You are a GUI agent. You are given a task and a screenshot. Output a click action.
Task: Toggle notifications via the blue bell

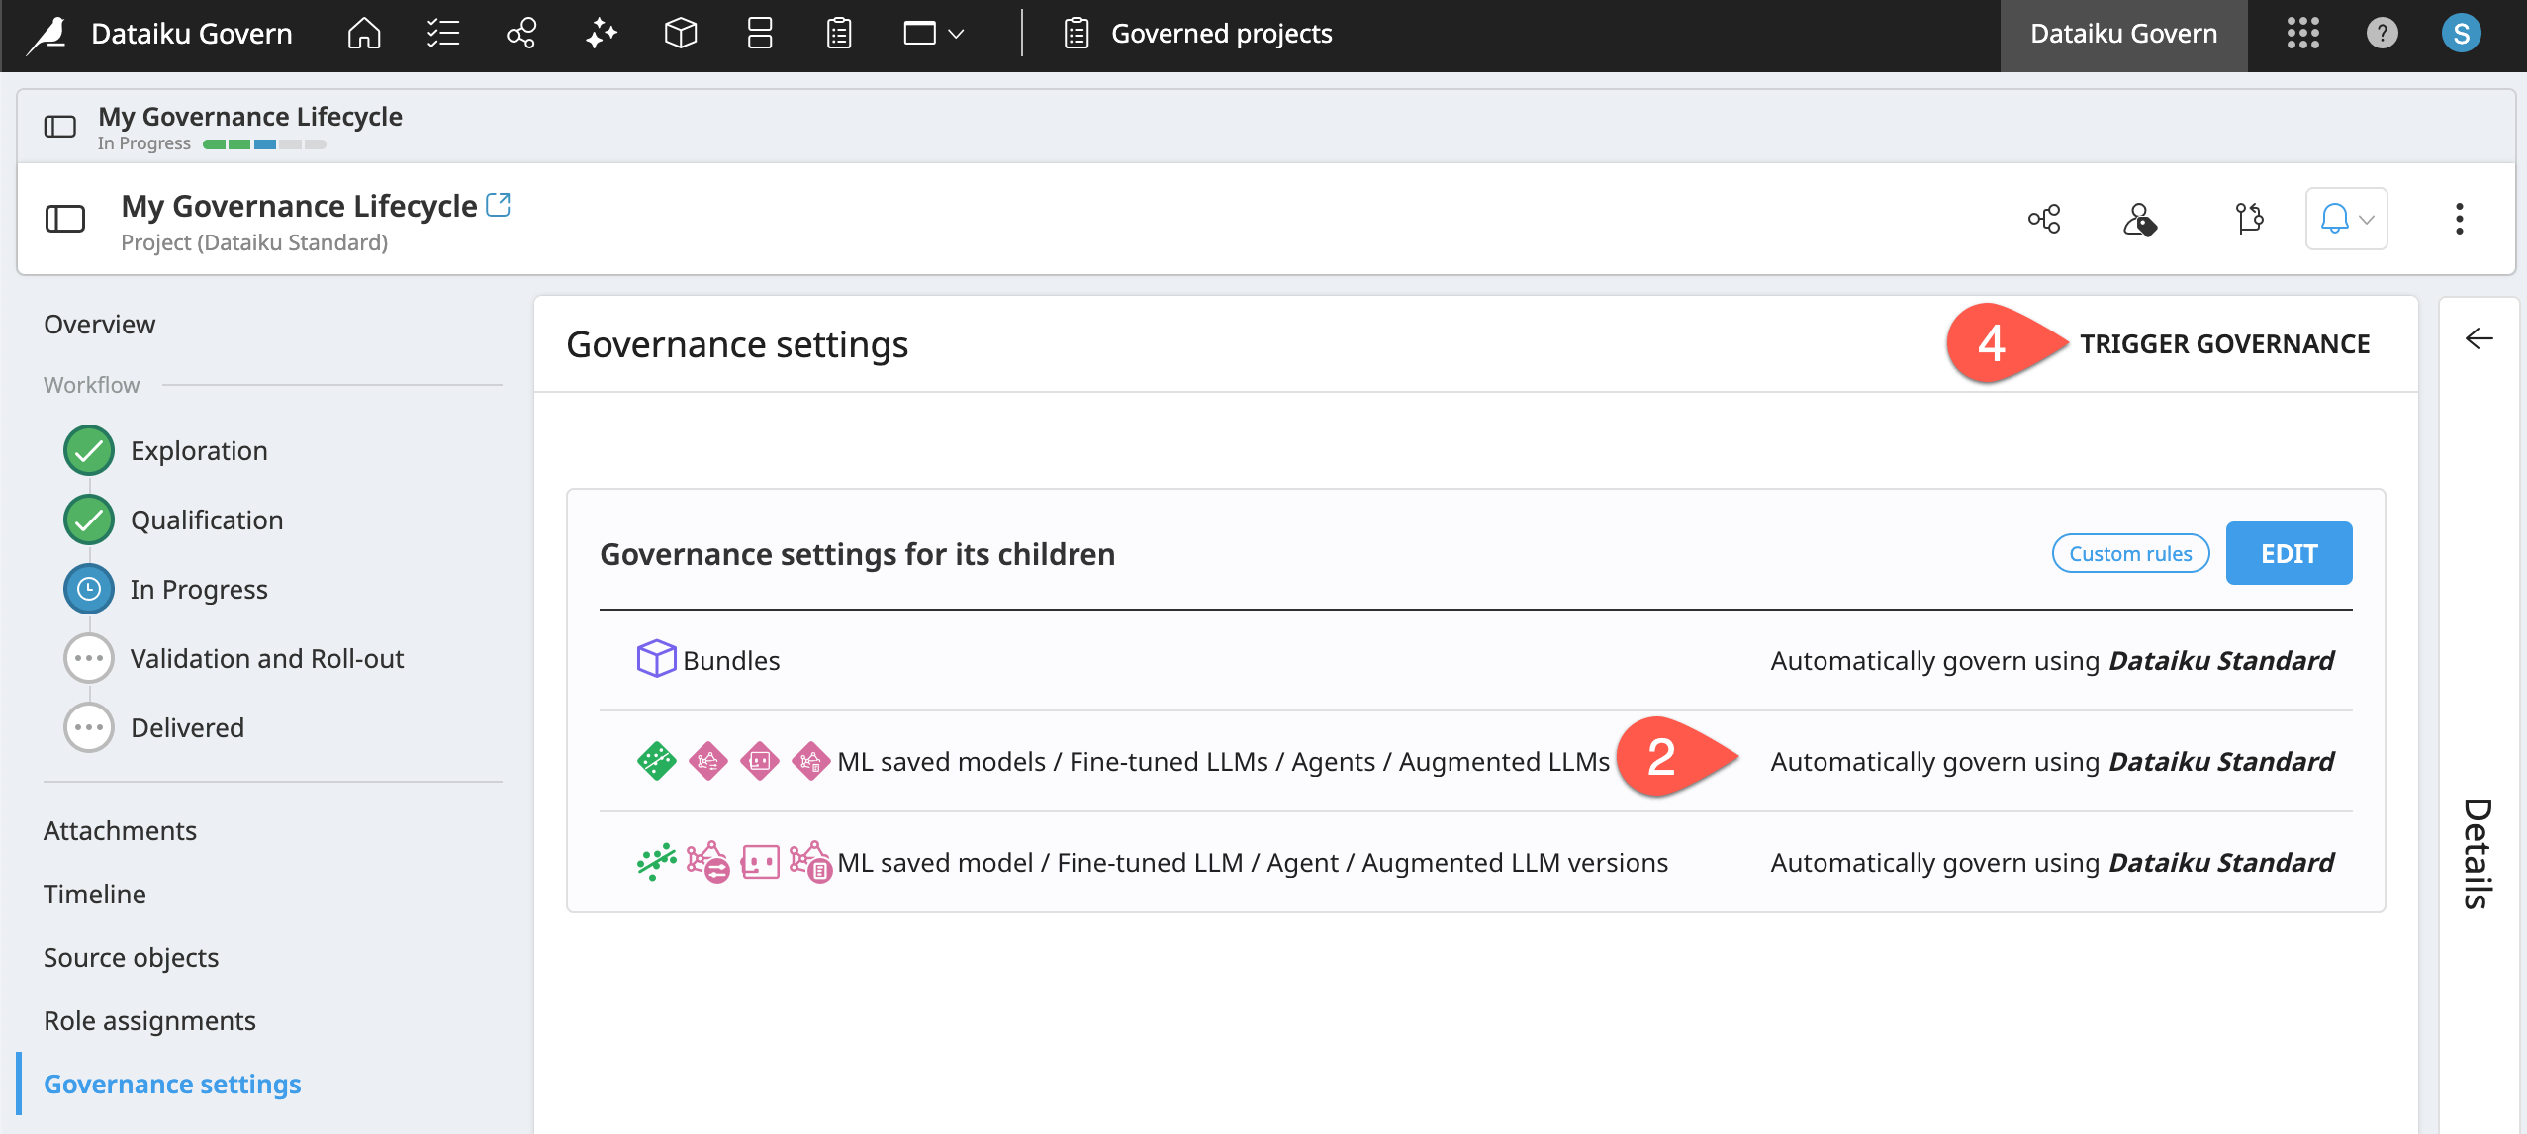pos(2336,219)
